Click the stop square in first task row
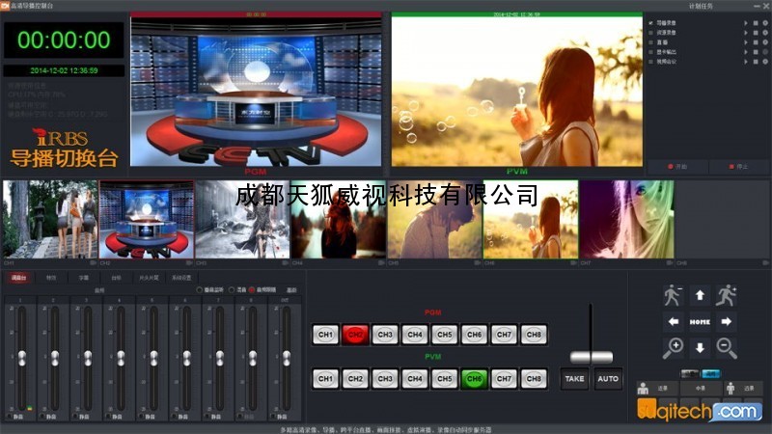Image resolution: width=772 pixels, height=434 pixels. (x=756, y=23)
